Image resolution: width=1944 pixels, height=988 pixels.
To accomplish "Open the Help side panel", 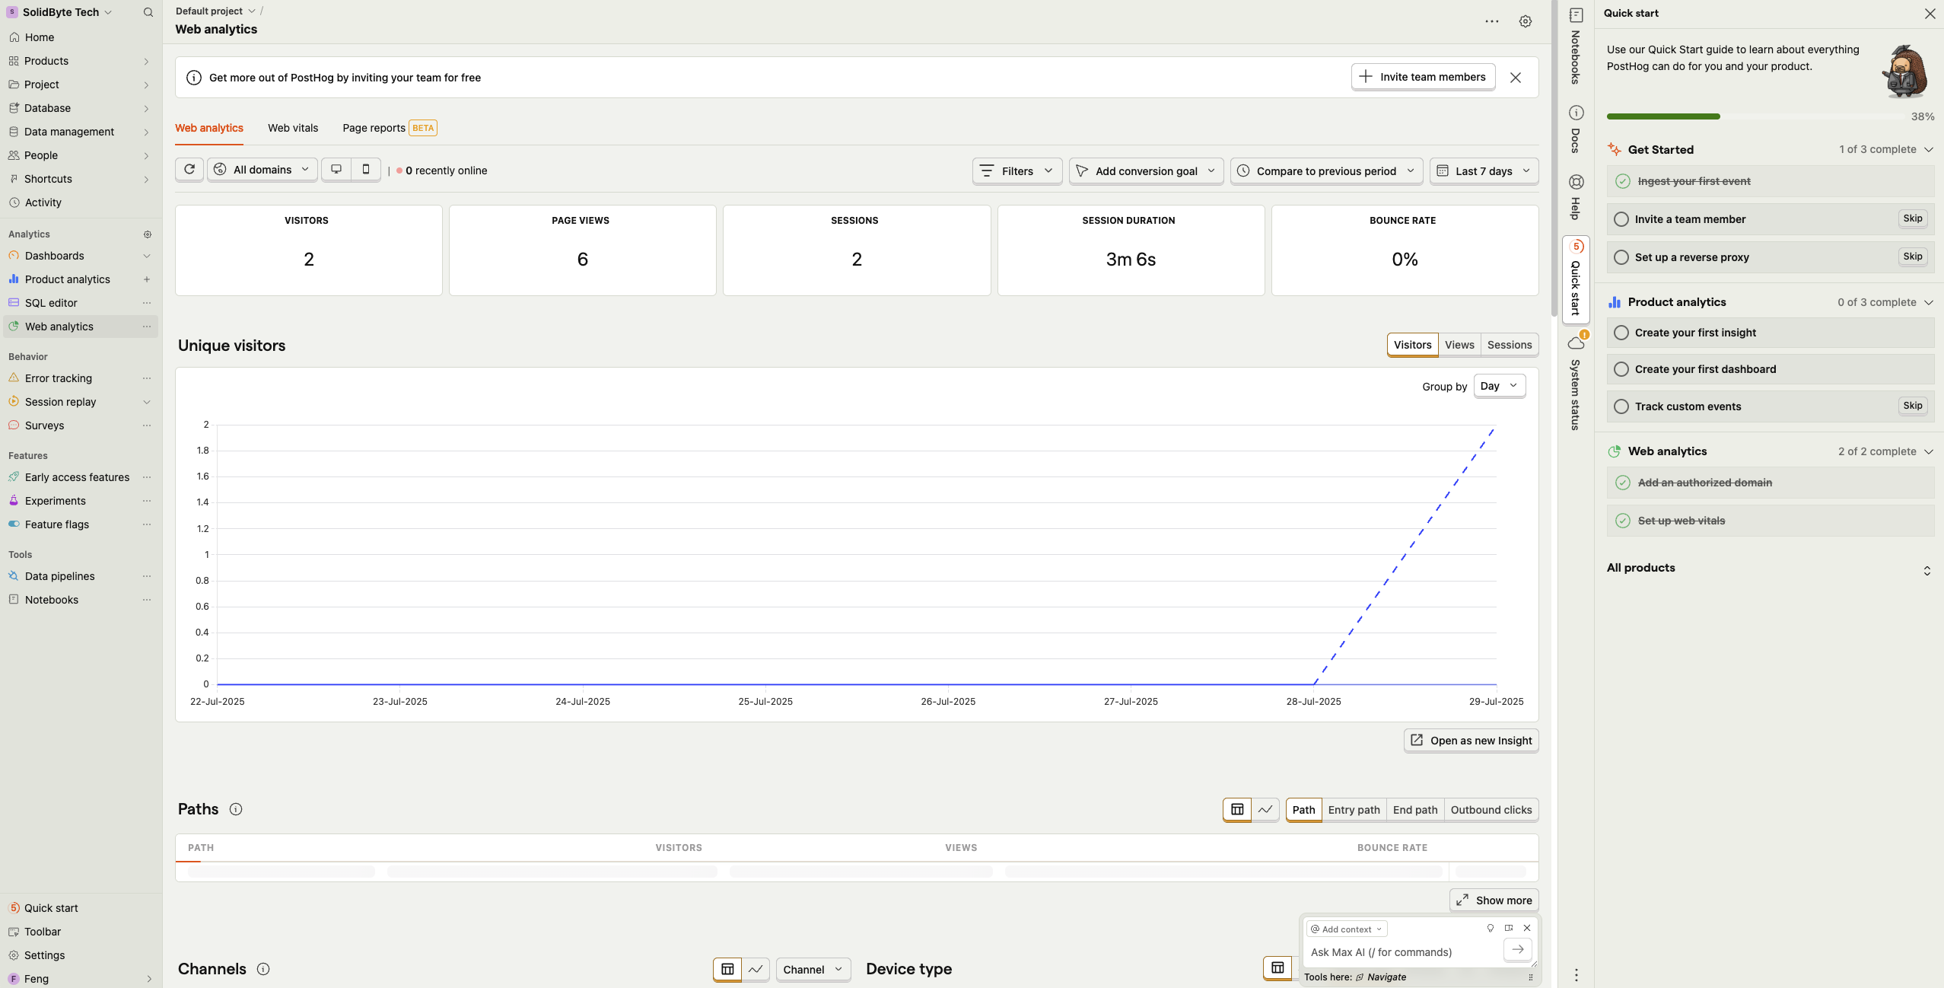I will 1576,197.
